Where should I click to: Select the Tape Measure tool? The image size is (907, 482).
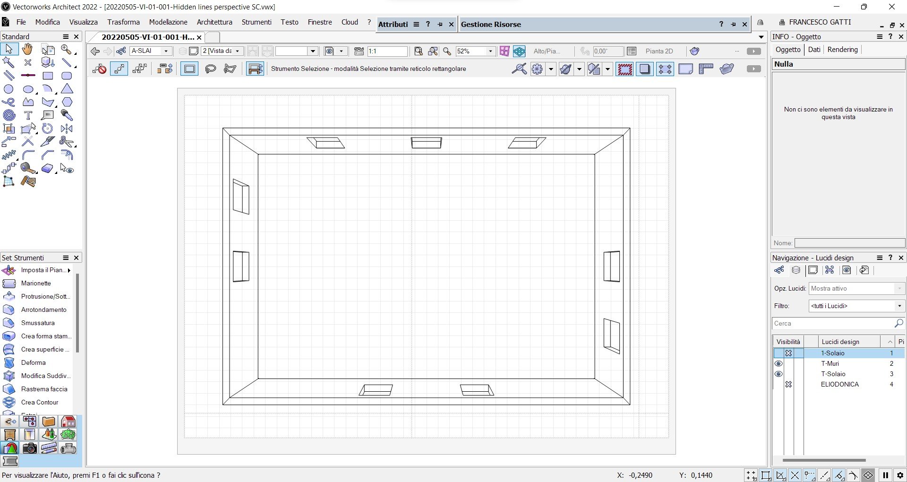[28, 168]
